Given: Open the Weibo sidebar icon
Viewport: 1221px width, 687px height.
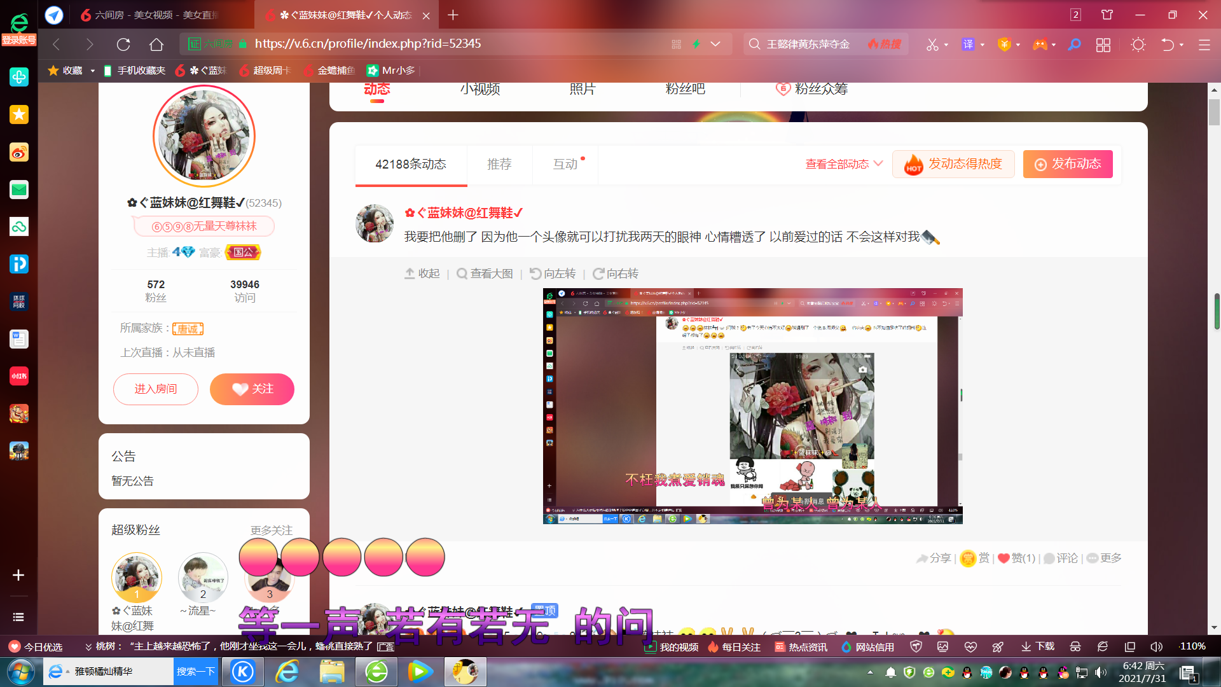Looking at the screenshot, I should click(x=19, y=152).
